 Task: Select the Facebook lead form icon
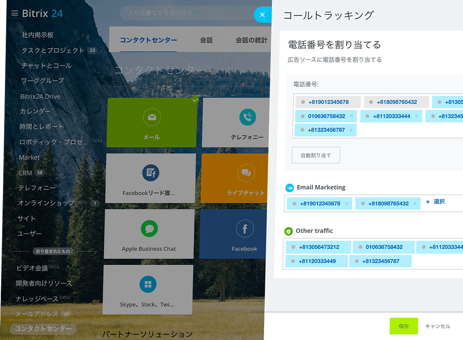[150, 173]
